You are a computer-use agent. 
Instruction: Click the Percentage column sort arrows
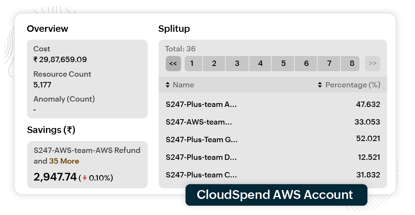tap(320, 85)
